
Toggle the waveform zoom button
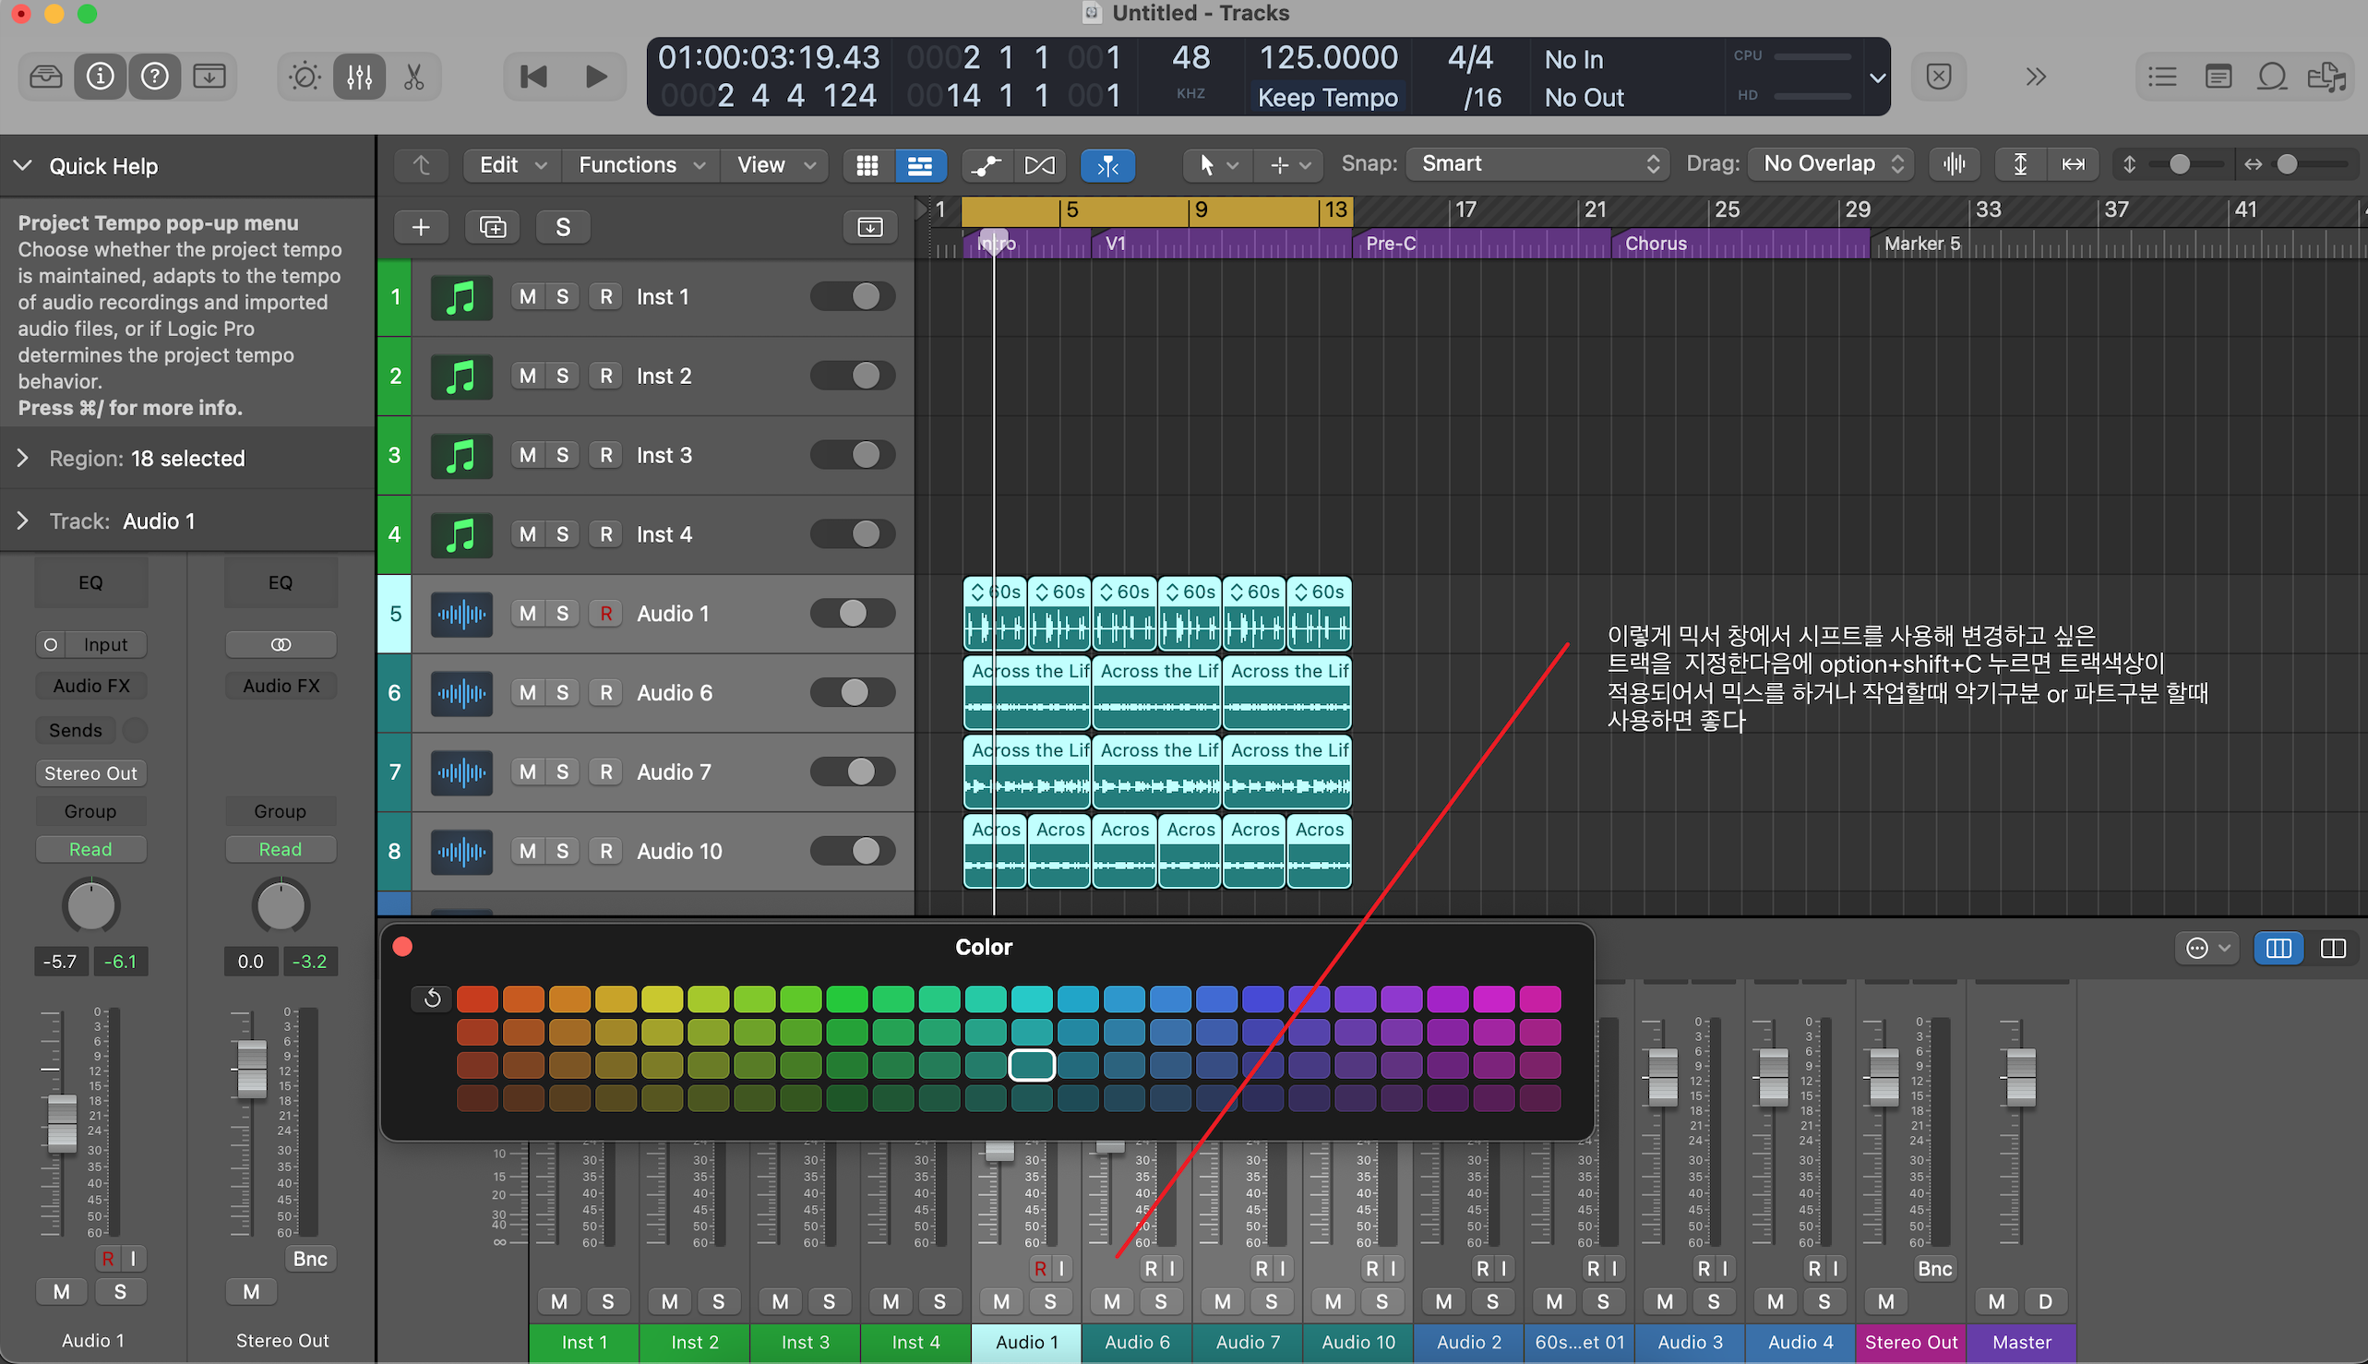(1954, 164)
